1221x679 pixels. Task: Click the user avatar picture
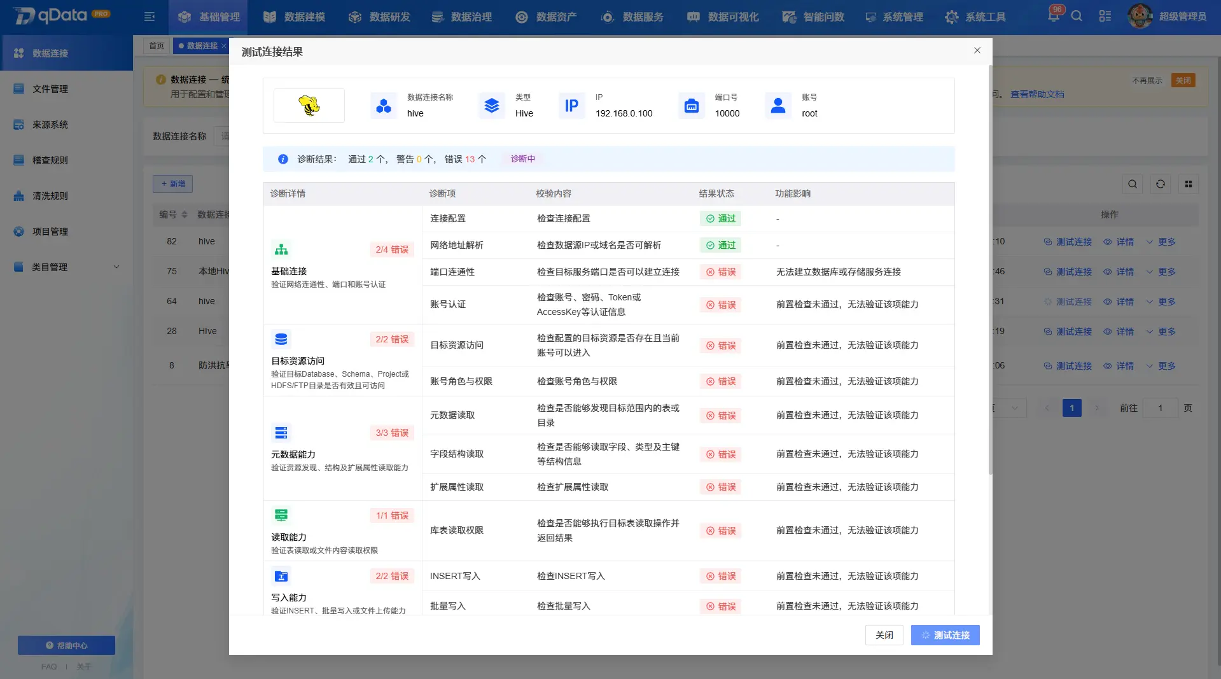[1140, 16]
